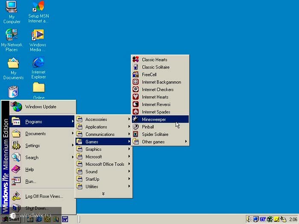Click Word quick launch icon
This screenshot has height=224, width=299.
(65, 219)
